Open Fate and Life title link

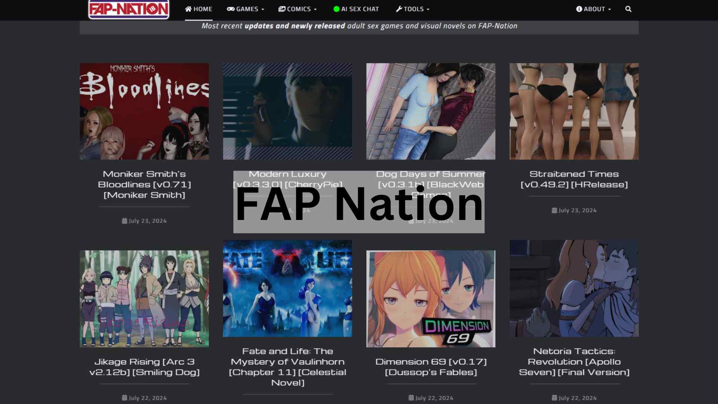point(288,367)
